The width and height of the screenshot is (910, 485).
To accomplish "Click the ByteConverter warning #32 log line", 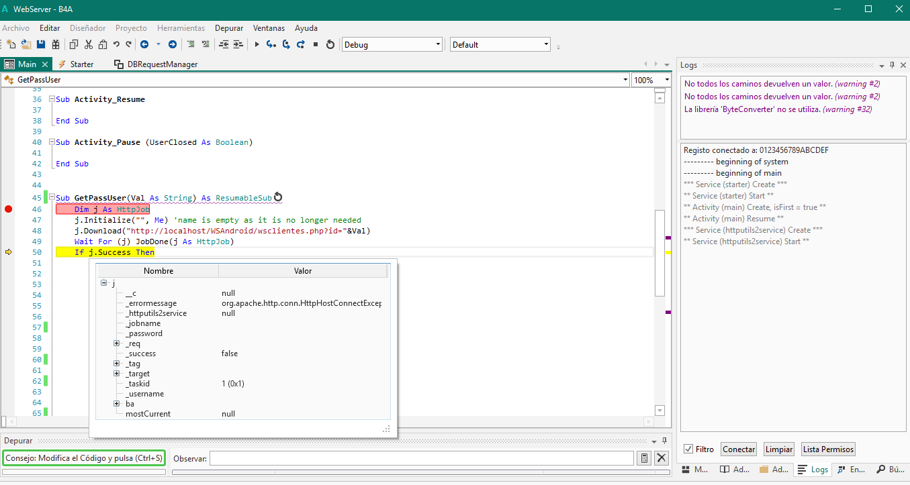I will click(778, 109).
